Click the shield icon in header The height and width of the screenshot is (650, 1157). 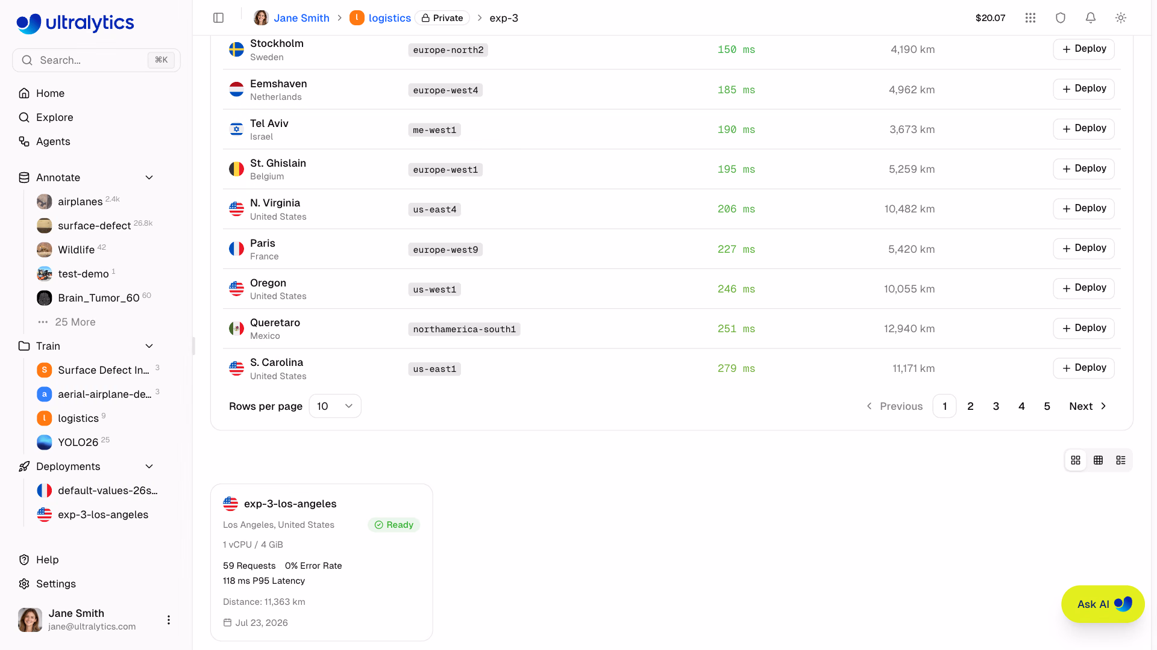[x=1061, y=18]
